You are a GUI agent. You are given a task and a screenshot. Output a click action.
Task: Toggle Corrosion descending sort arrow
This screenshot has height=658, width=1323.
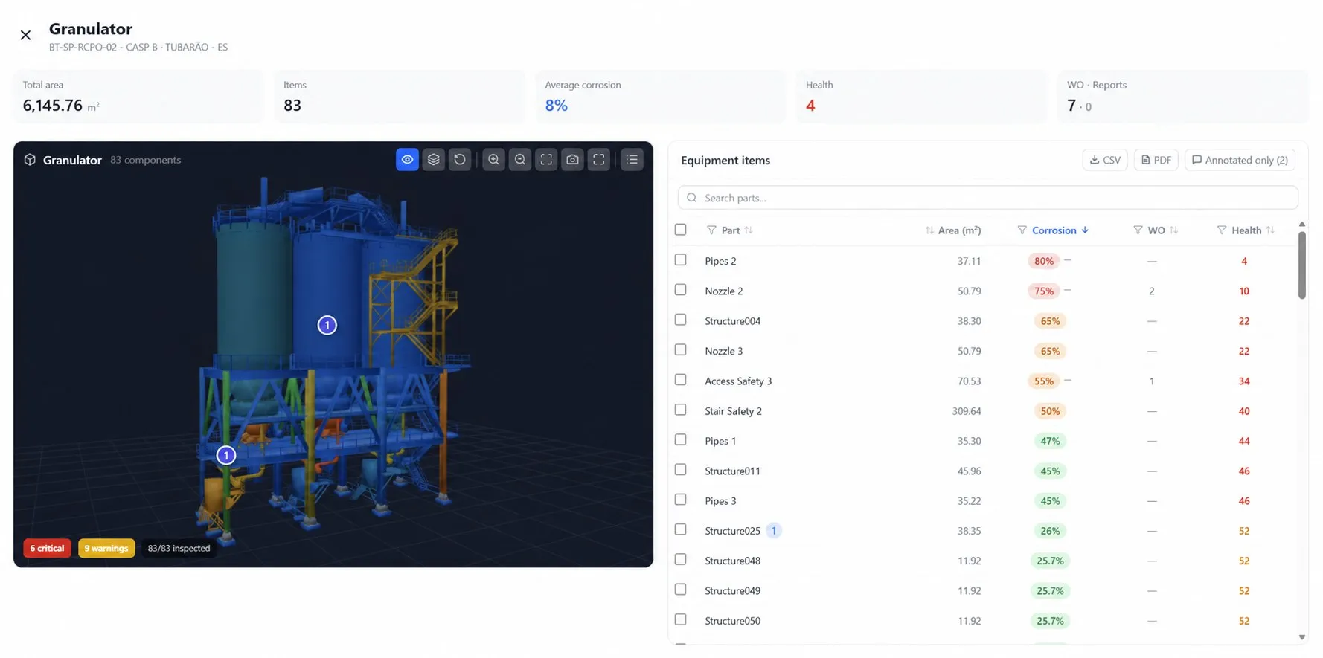tap(1085, 230)
